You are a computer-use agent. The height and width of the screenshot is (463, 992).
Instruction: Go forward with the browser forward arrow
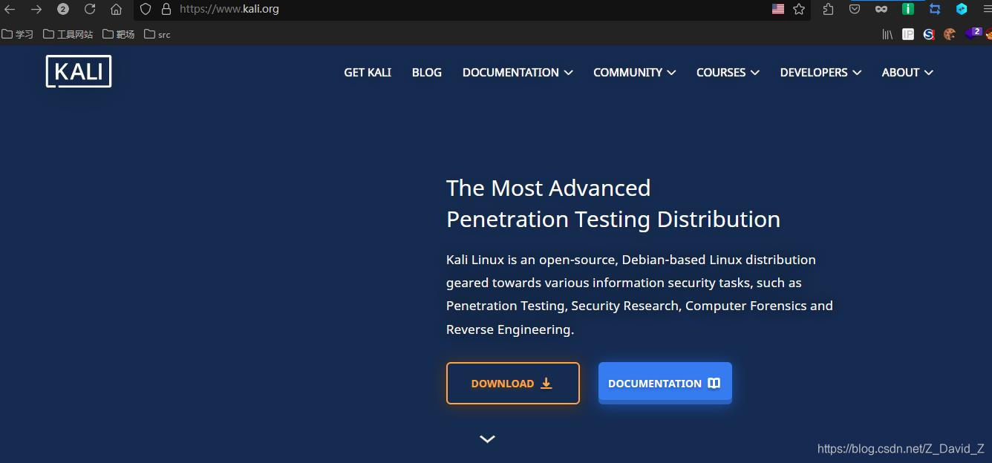tap(36, 9)
